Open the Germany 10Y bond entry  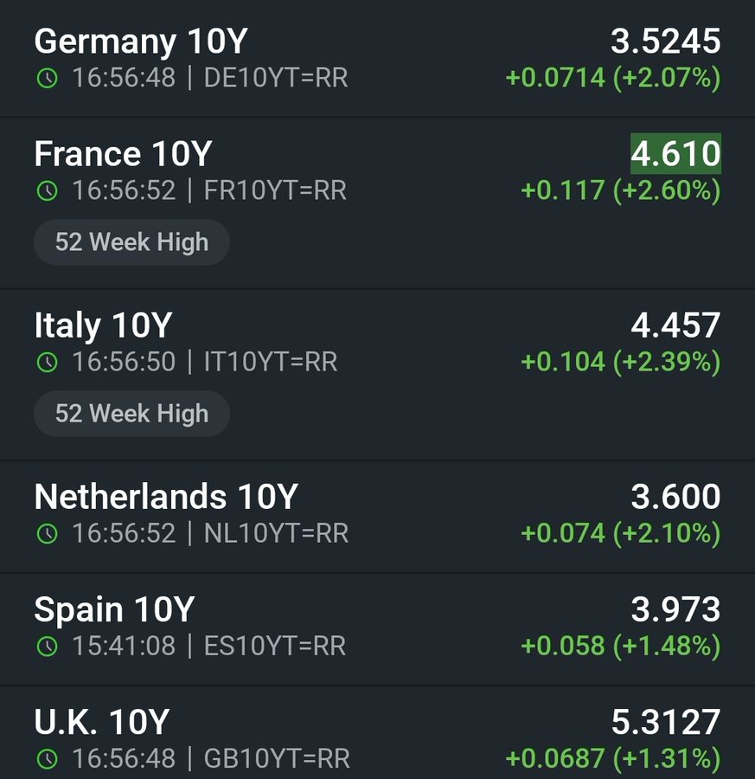pyautogui.click(x=377, y=59)
